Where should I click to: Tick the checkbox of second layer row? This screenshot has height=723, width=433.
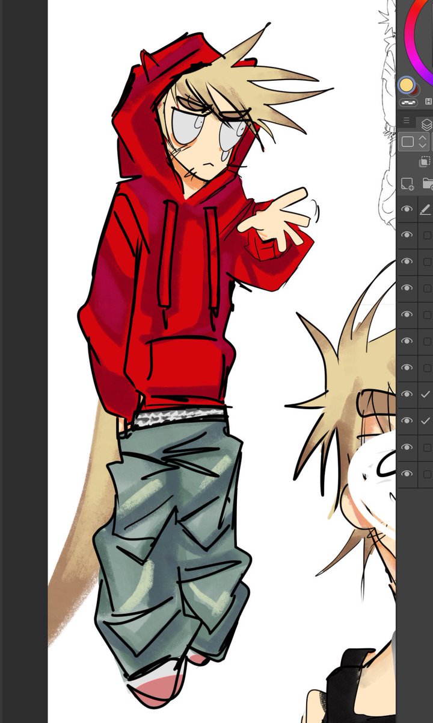click(x=427, y=236)
